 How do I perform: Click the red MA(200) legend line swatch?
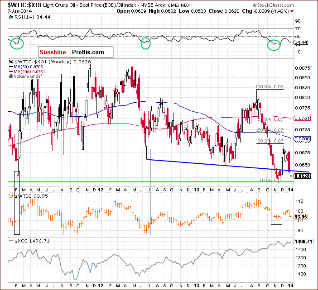11,71
